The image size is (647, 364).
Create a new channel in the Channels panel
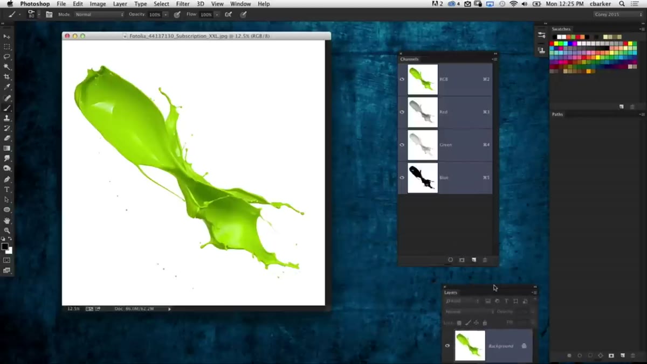pyautogui.click(x=473, y=260)
